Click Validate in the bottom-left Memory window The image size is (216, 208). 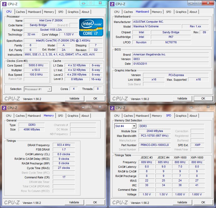74,202
